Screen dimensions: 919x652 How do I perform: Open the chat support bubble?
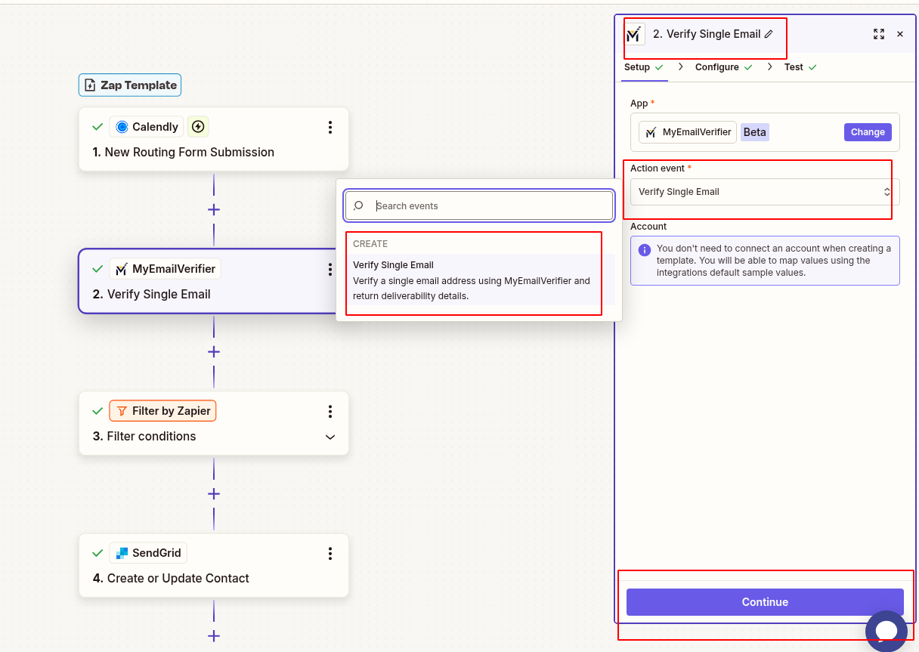[x=887, y=631]
